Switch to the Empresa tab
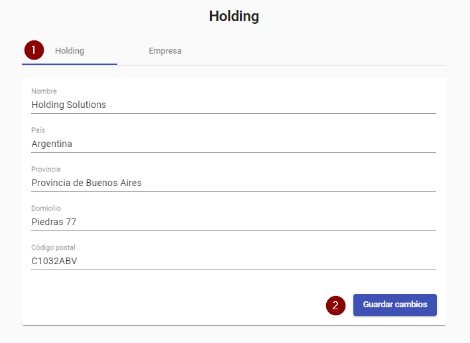The width and height of the screenshot is (470, 343). click(164, 51)
